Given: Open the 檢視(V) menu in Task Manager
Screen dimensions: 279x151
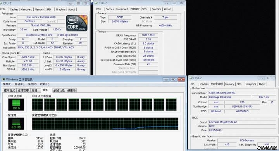Looking at the screenshot, I should click(x=32, y=84).
